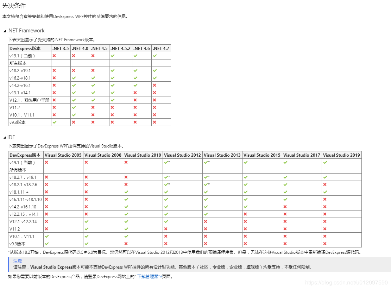Click the .NET 4.7 column header
The height and width of the screenshot is (289, 391).
tap(161, 48)
